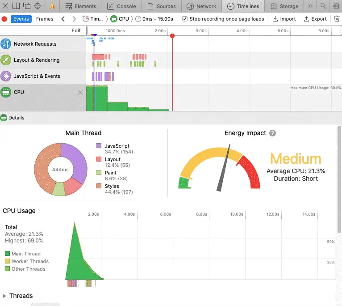Click the Other Threads swatch
This screenshot has width=342, height=306.
[x=8, y=269]
